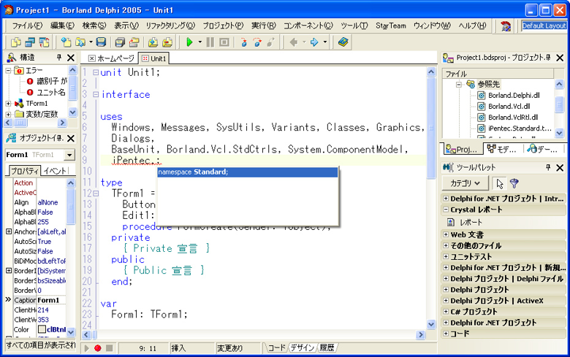Click the Pause execution toolbar icon
The image size is (570, 357).
click(x=210, y=42)
